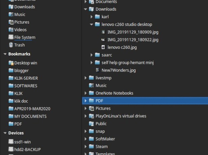Screen dimensions: 208x155
Task: Click the hdd2-BACKUP device icon
Action: click(x=11, y=149)
